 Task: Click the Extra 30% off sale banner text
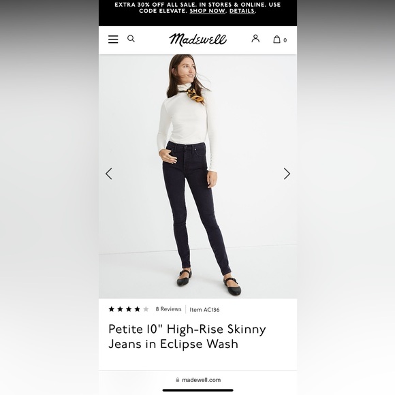click(197, 7)
